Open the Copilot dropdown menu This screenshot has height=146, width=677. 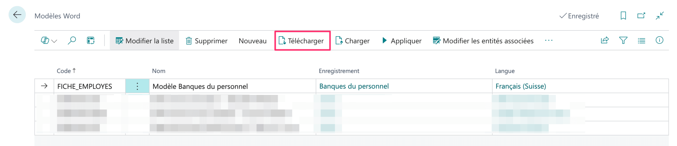49,41
